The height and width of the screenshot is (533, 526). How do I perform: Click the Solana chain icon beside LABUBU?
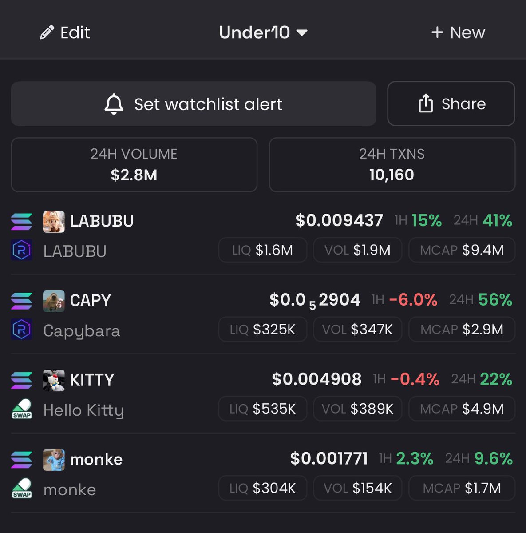click(22, 221)
